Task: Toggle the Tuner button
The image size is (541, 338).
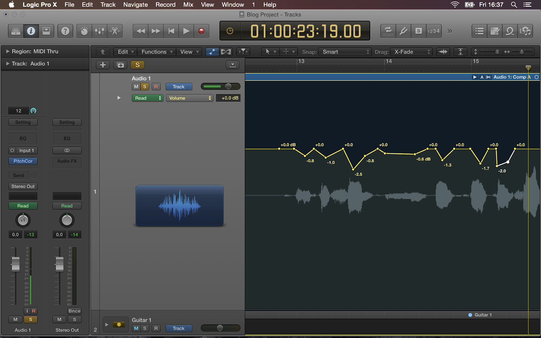Action: tap(403, 31)
